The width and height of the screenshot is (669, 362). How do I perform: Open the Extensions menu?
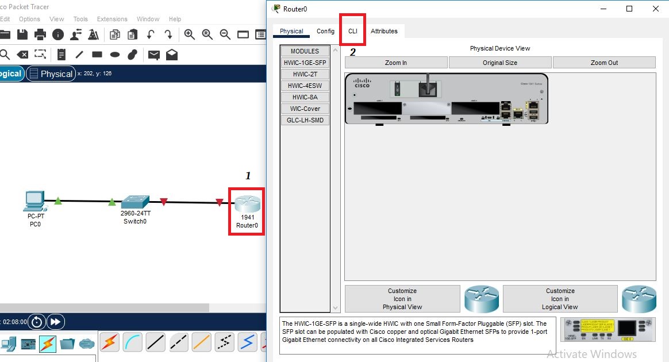(112, 19)
